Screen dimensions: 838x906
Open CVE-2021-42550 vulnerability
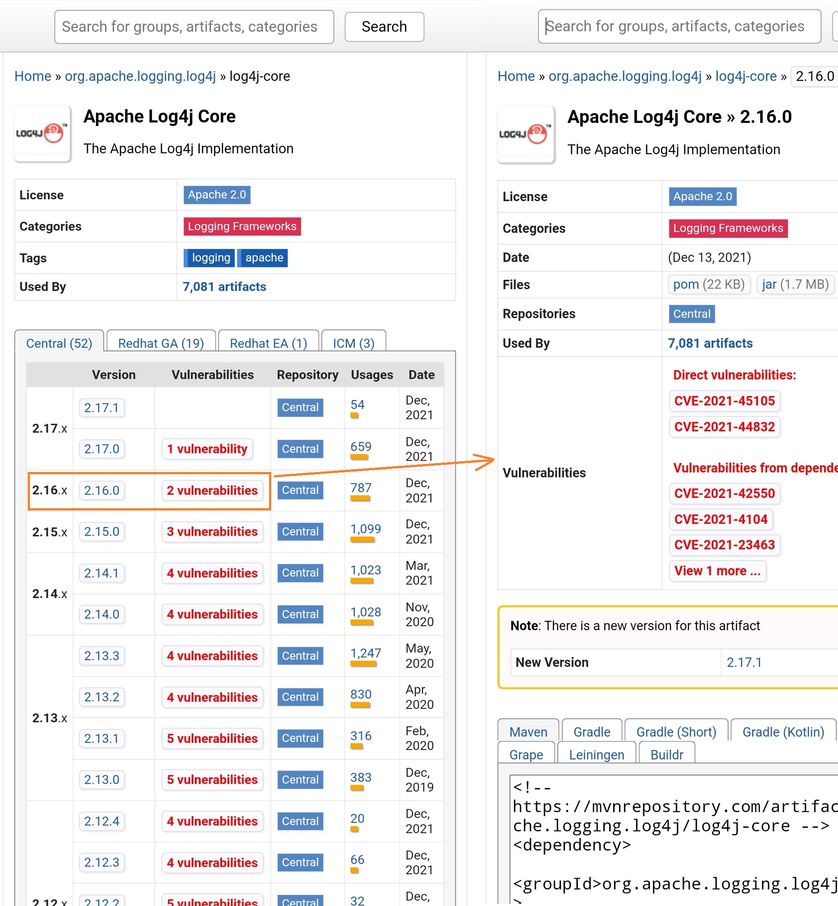point(724,493)
